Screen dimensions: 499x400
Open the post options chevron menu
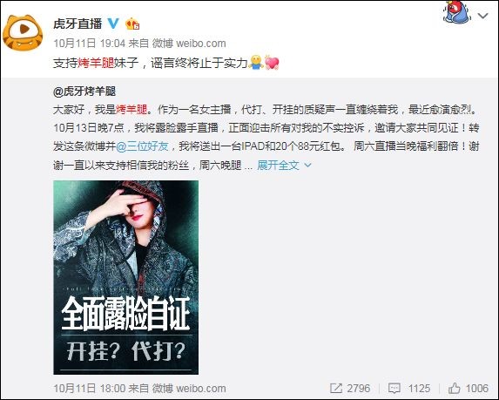click(x=483, y=16)
